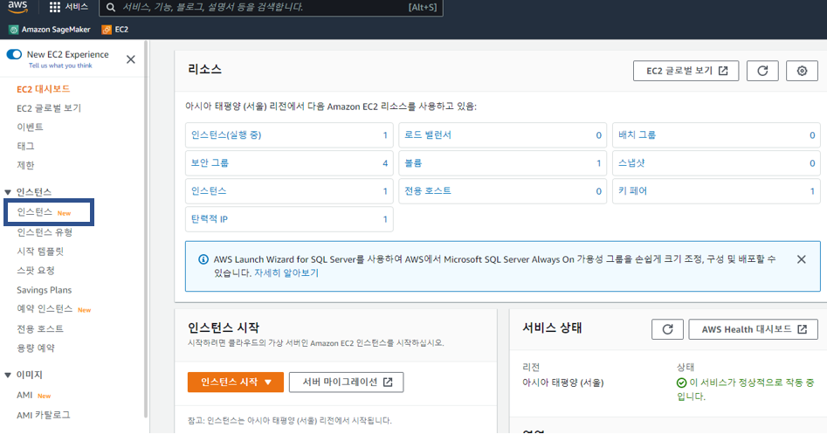Open Savings Plans in sidebar
This screenshot has height=448, width=827.
(45, 290)
